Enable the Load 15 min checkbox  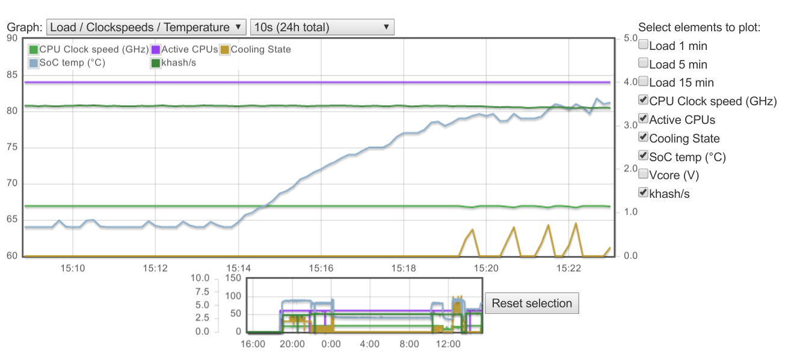[643, 81]
